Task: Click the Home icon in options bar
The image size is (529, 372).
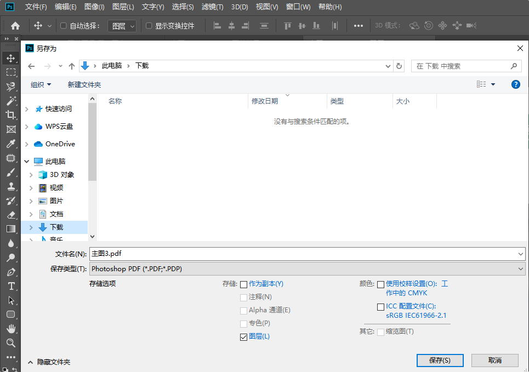Action: click(x=15, y=26)
